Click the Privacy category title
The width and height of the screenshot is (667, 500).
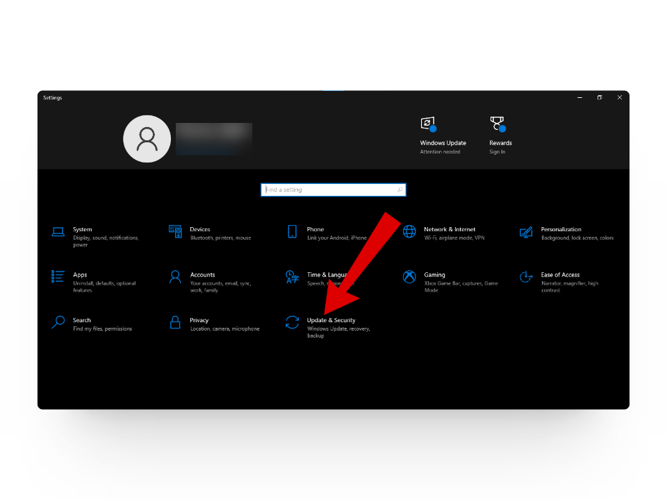pos(199,320)
